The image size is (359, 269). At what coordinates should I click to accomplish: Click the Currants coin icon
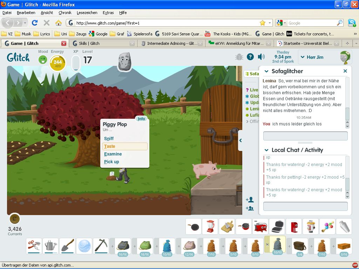15,219
